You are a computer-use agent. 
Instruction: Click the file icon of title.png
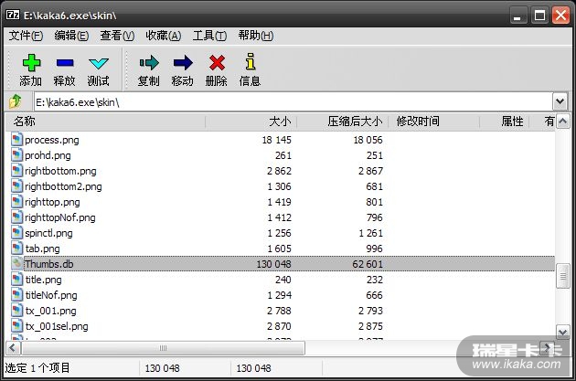(16, 280)
